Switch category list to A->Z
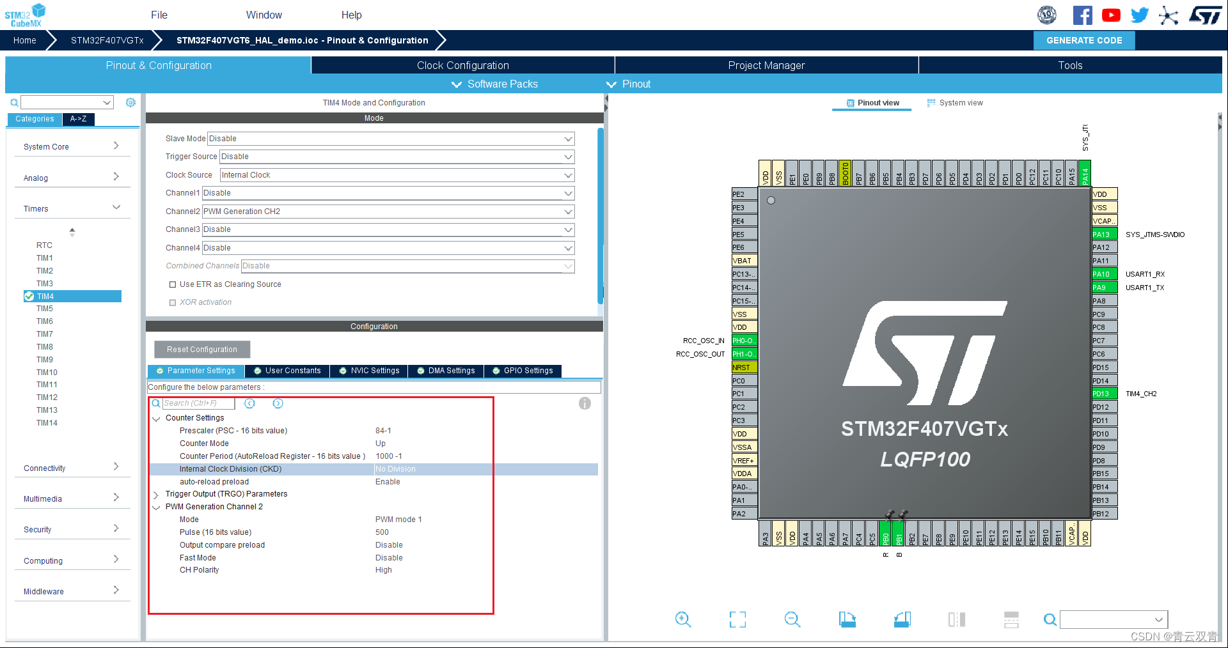Screen dimensions: 1228x648 tap(79, 119)
